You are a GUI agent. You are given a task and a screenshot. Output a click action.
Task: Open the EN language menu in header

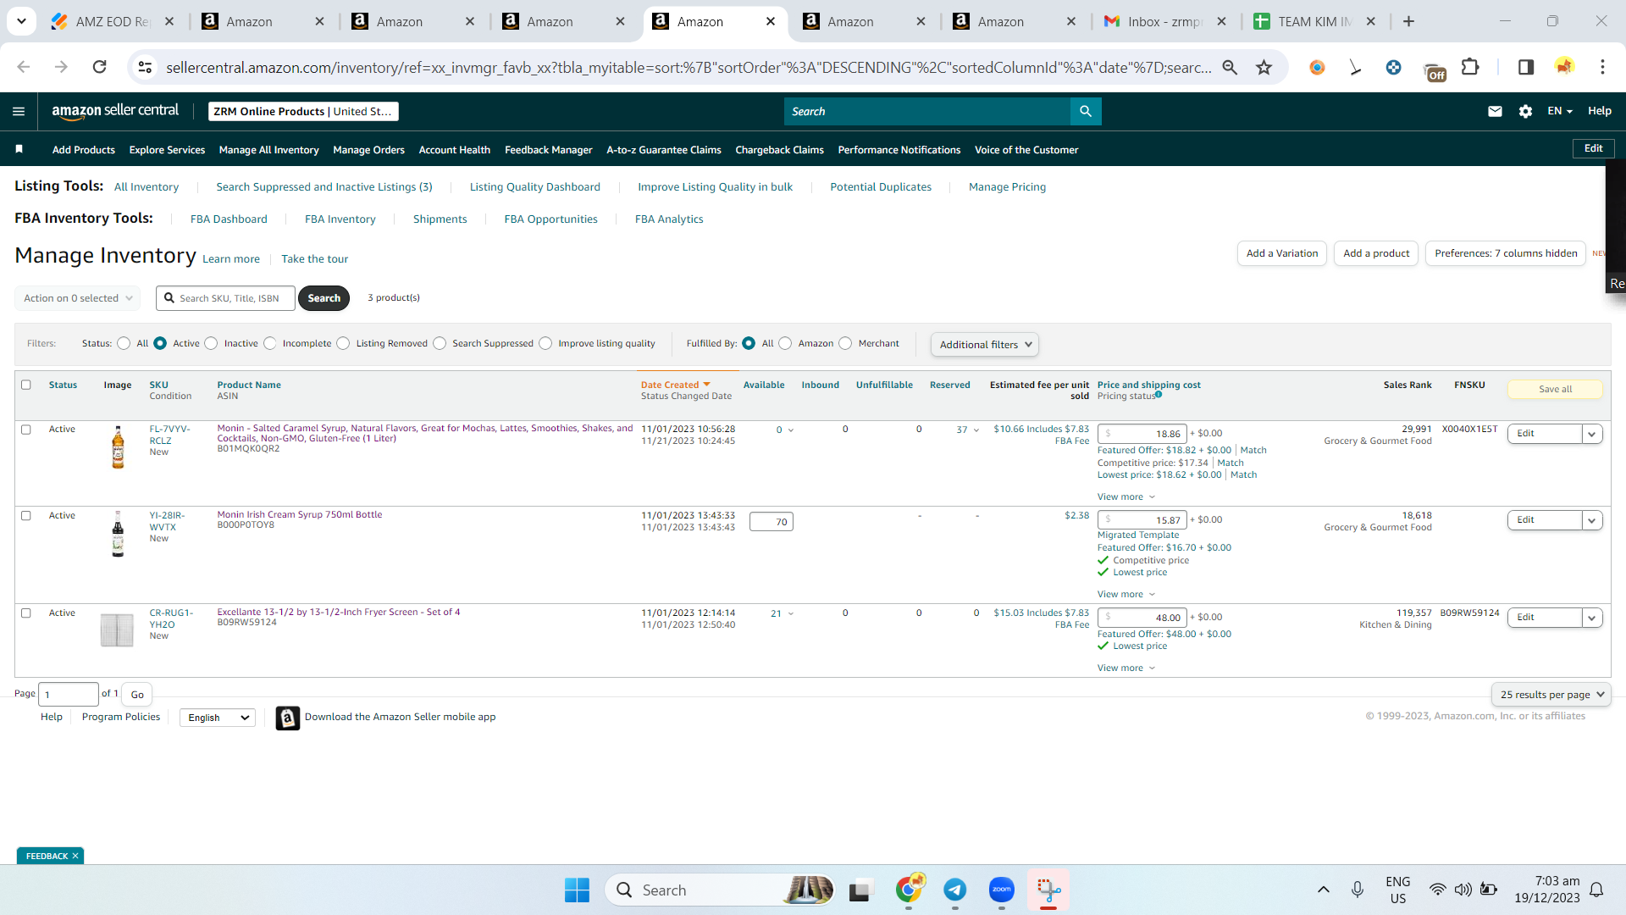1559,111
